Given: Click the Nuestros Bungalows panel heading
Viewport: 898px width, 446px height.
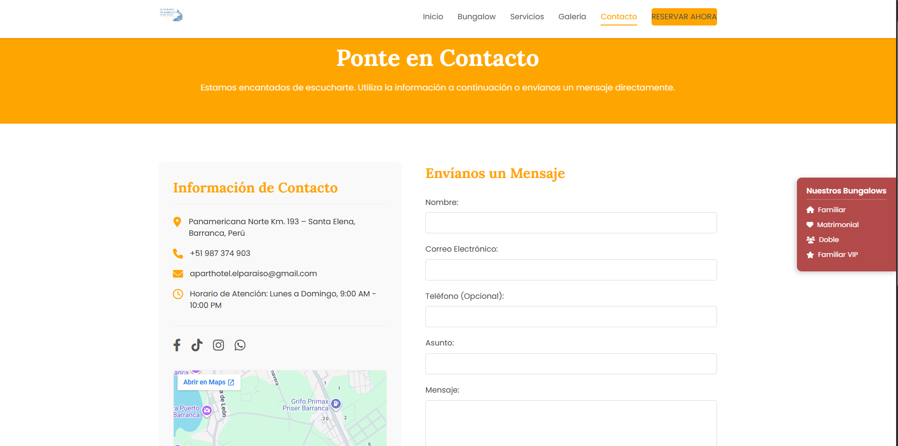Looking at the screenshot, I should coord(846,191).
